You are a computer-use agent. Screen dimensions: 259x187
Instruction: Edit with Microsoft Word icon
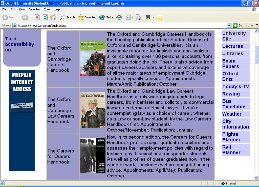tap(148, 17)
